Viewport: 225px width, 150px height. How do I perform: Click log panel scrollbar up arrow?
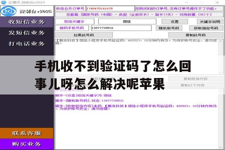220,91
